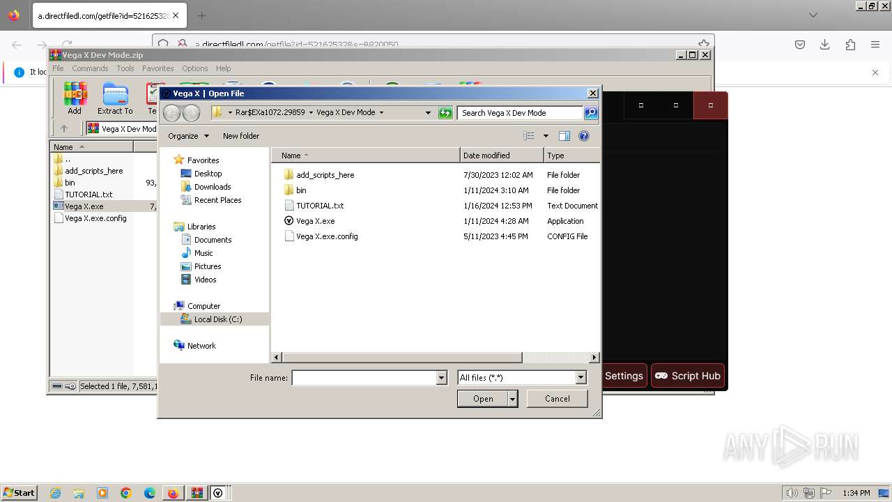The image size is (892, 502).
Task: Open the WinRAR Favorites menu
Action: point(158,68)
